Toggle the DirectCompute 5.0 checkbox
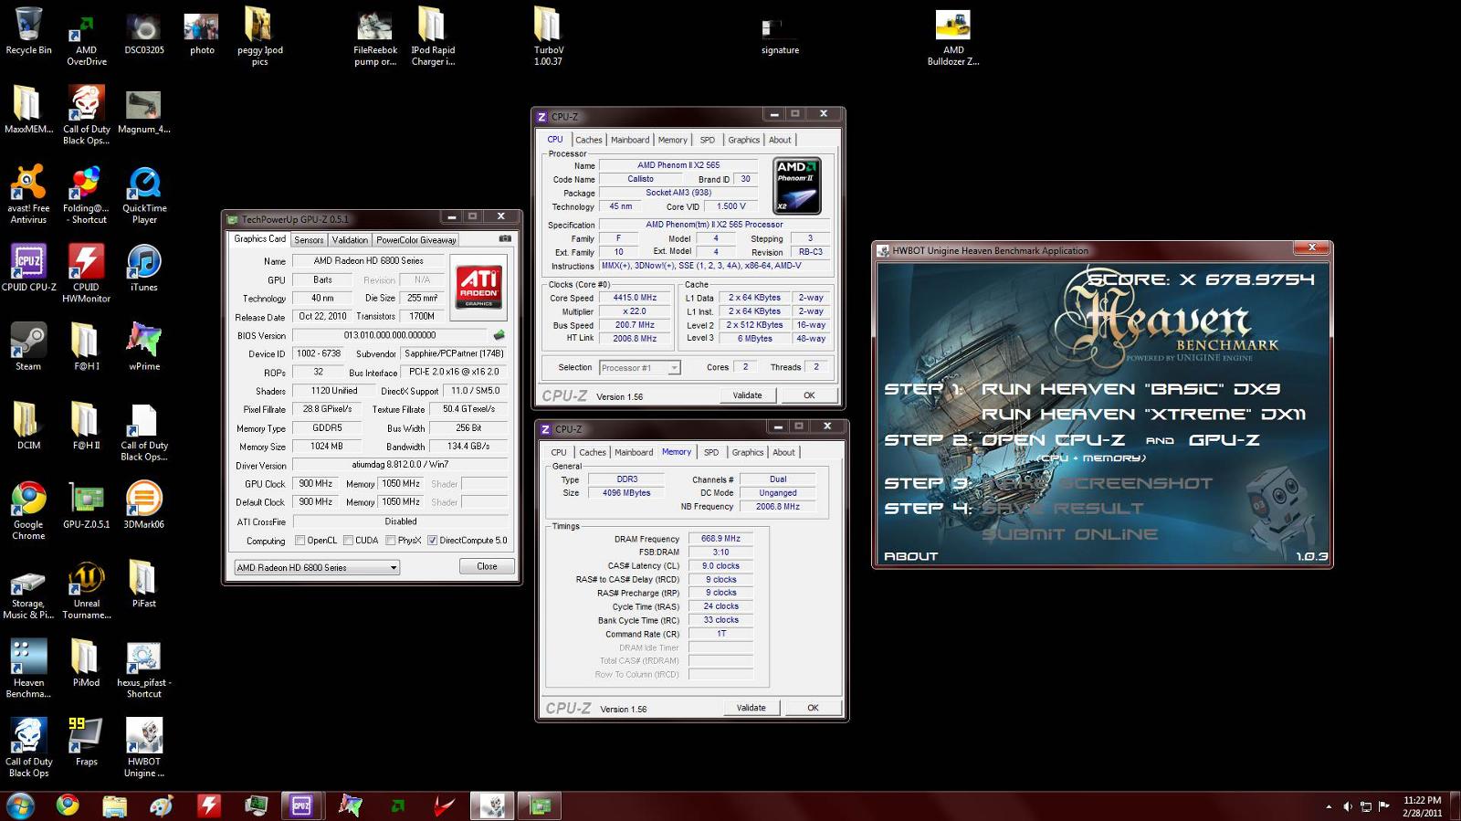Viewport: 1461px width, 821px height. pyautogui.click(x=433, y=541)
